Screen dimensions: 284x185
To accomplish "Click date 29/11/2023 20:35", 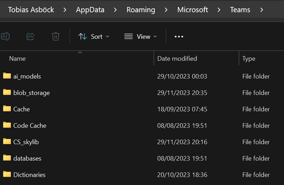I will pos(182,93).
